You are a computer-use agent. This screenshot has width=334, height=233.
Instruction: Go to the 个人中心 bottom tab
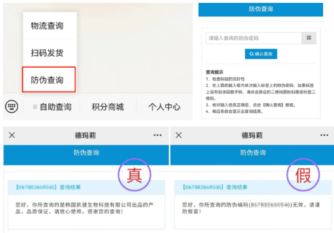click(x=164, y=107)
